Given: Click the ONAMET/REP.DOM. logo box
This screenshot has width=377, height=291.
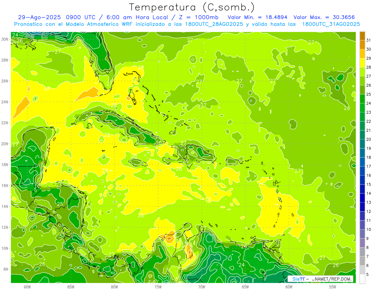Looking at the screenshot, I should 320,279.
